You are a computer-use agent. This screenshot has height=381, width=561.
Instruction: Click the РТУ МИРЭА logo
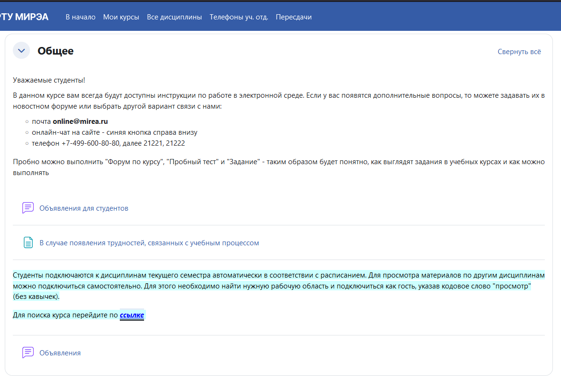click(24, 17)
